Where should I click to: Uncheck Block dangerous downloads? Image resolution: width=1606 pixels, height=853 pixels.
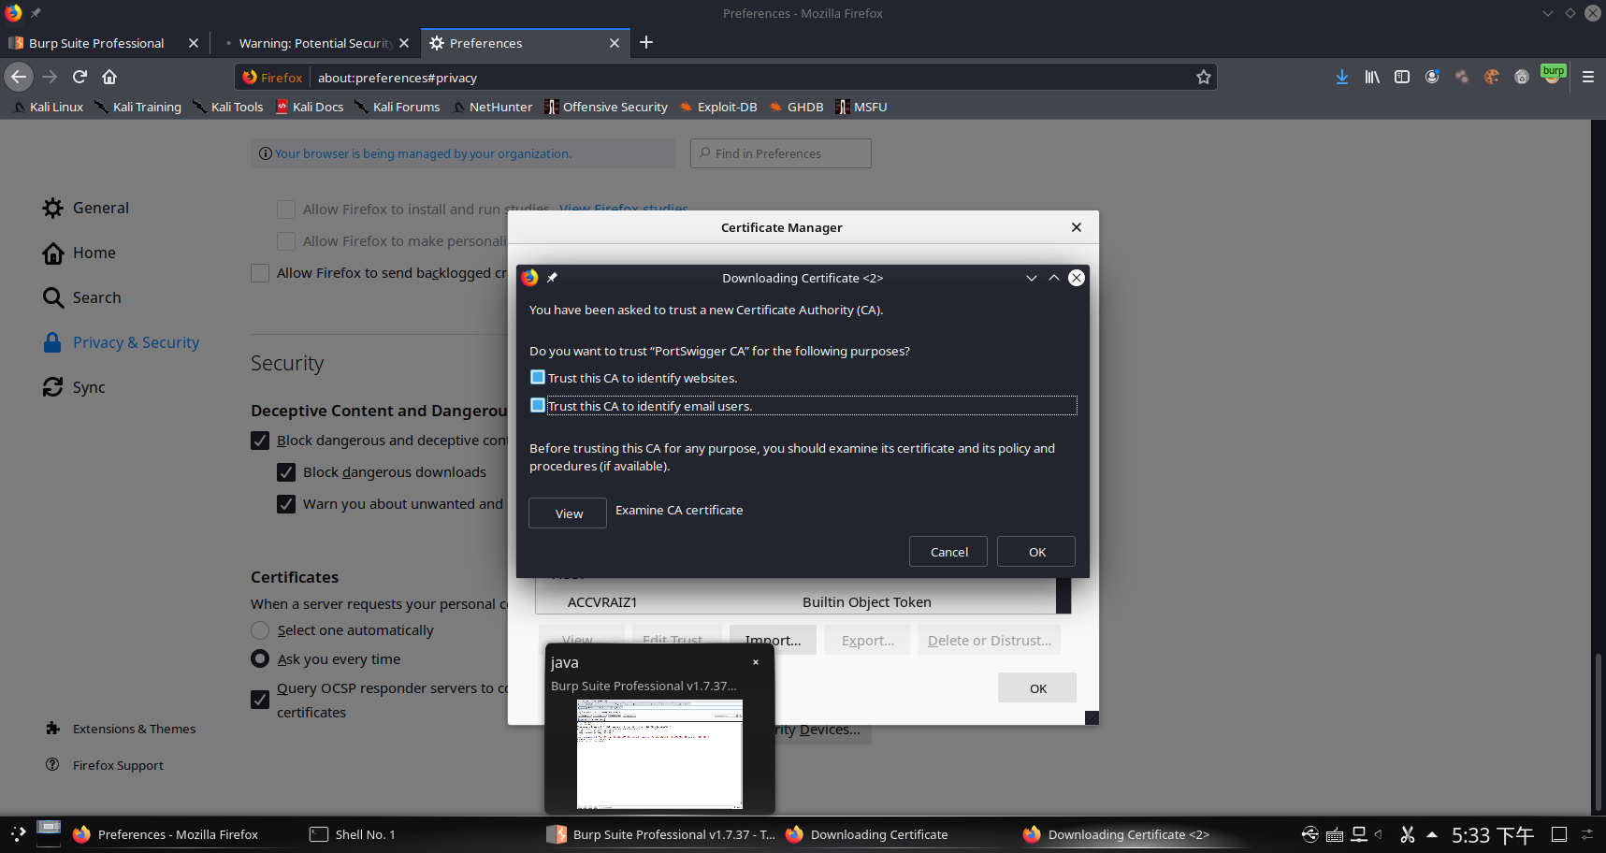286,472
